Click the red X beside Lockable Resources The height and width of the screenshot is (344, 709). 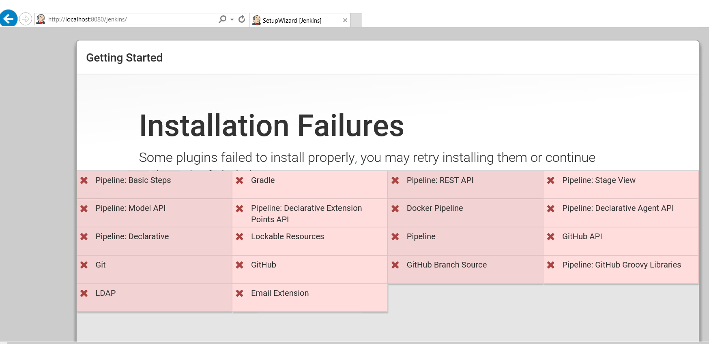240,237
